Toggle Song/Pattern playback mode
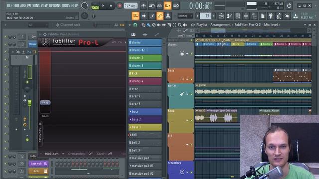 pyautogui.click(x=95, y=6)
